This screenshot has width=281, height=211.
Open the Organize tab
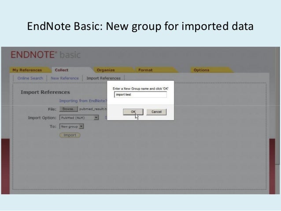point(106,70)
